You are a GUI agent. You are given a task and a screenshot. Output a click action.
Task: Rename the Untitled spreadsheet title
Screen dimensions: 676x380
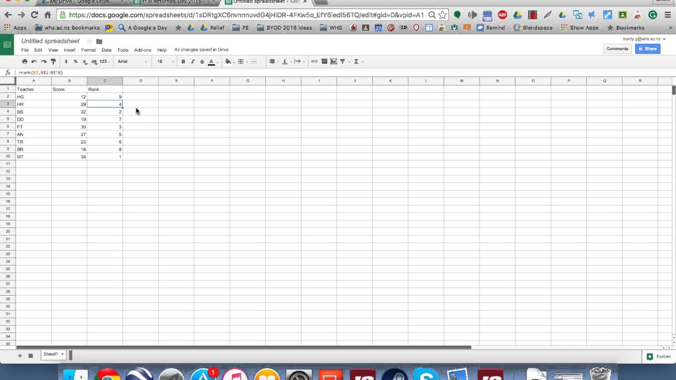50,41
